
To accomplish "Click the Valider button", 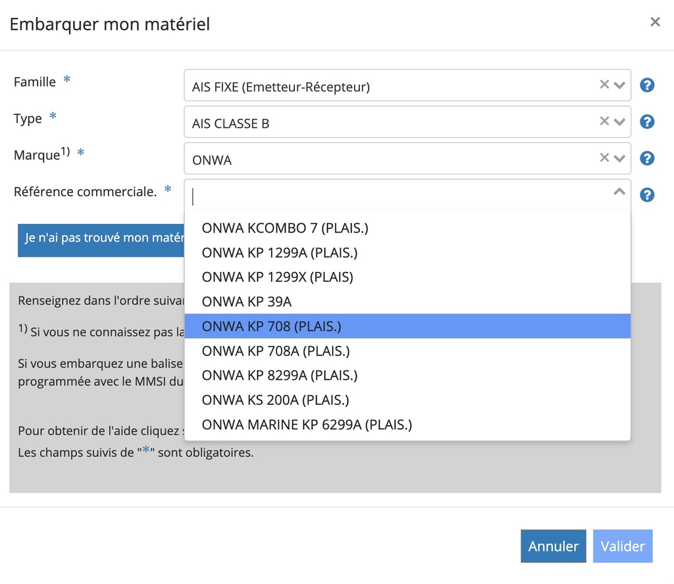I will pos(623,546).
